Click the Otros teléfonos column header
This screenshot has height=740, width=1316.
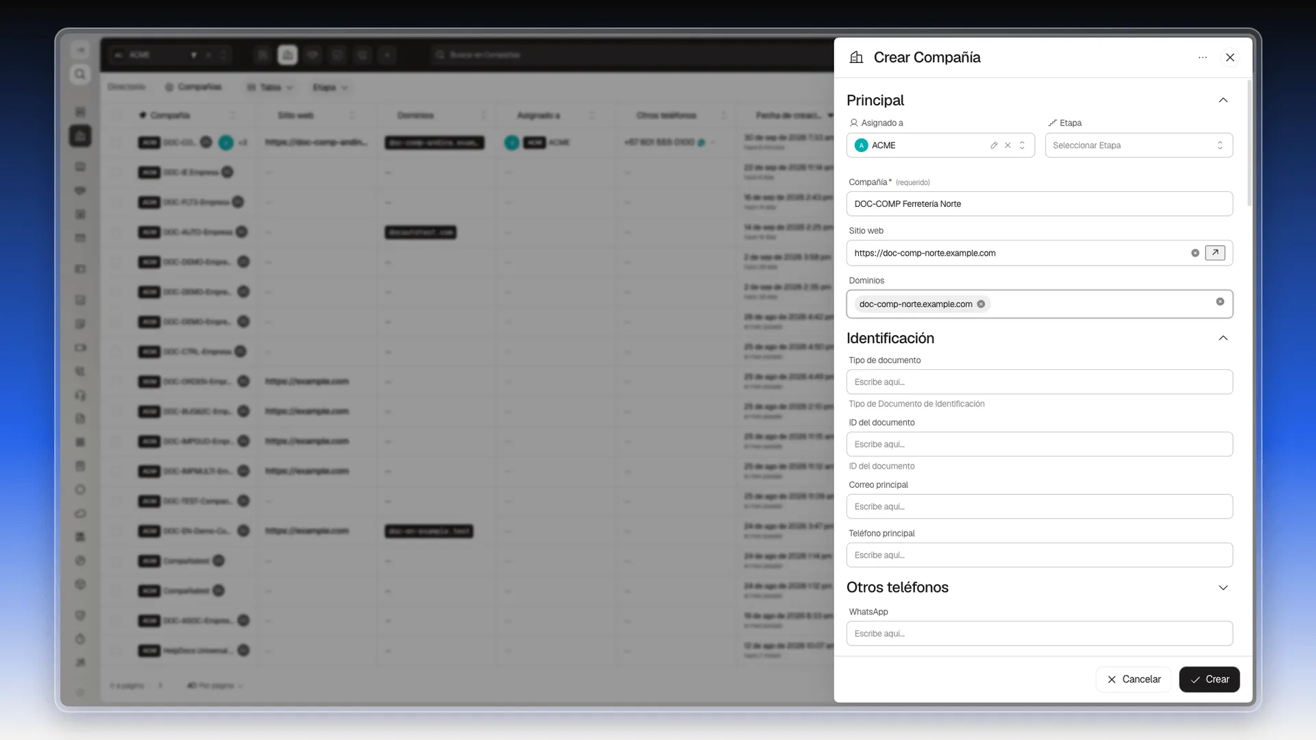click(666, 115)
